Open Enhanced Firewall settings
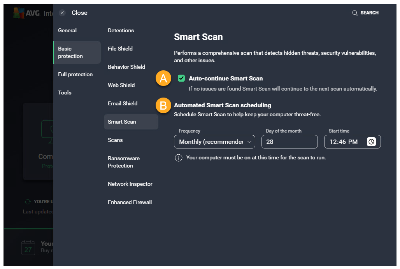 [130, 202]
